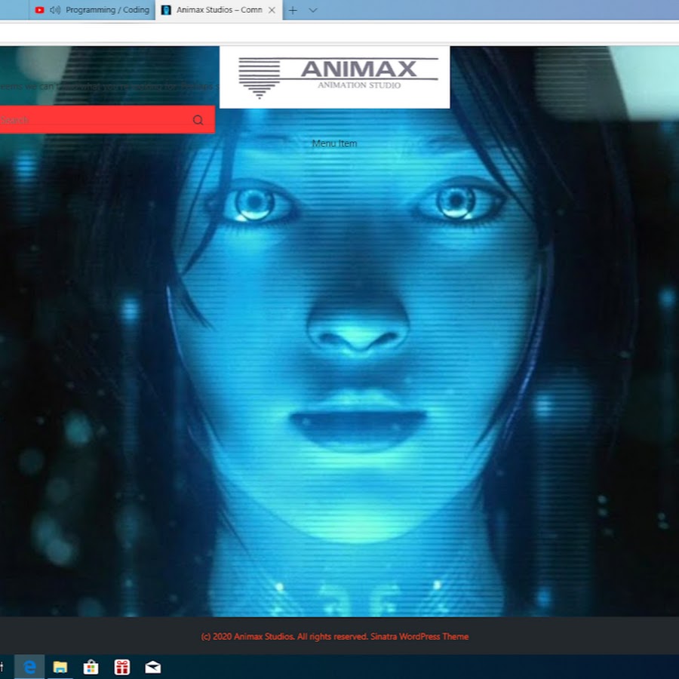Close the Animax Studios tab
This screenshot has height=679, width=679.
[x=272, y=10]
